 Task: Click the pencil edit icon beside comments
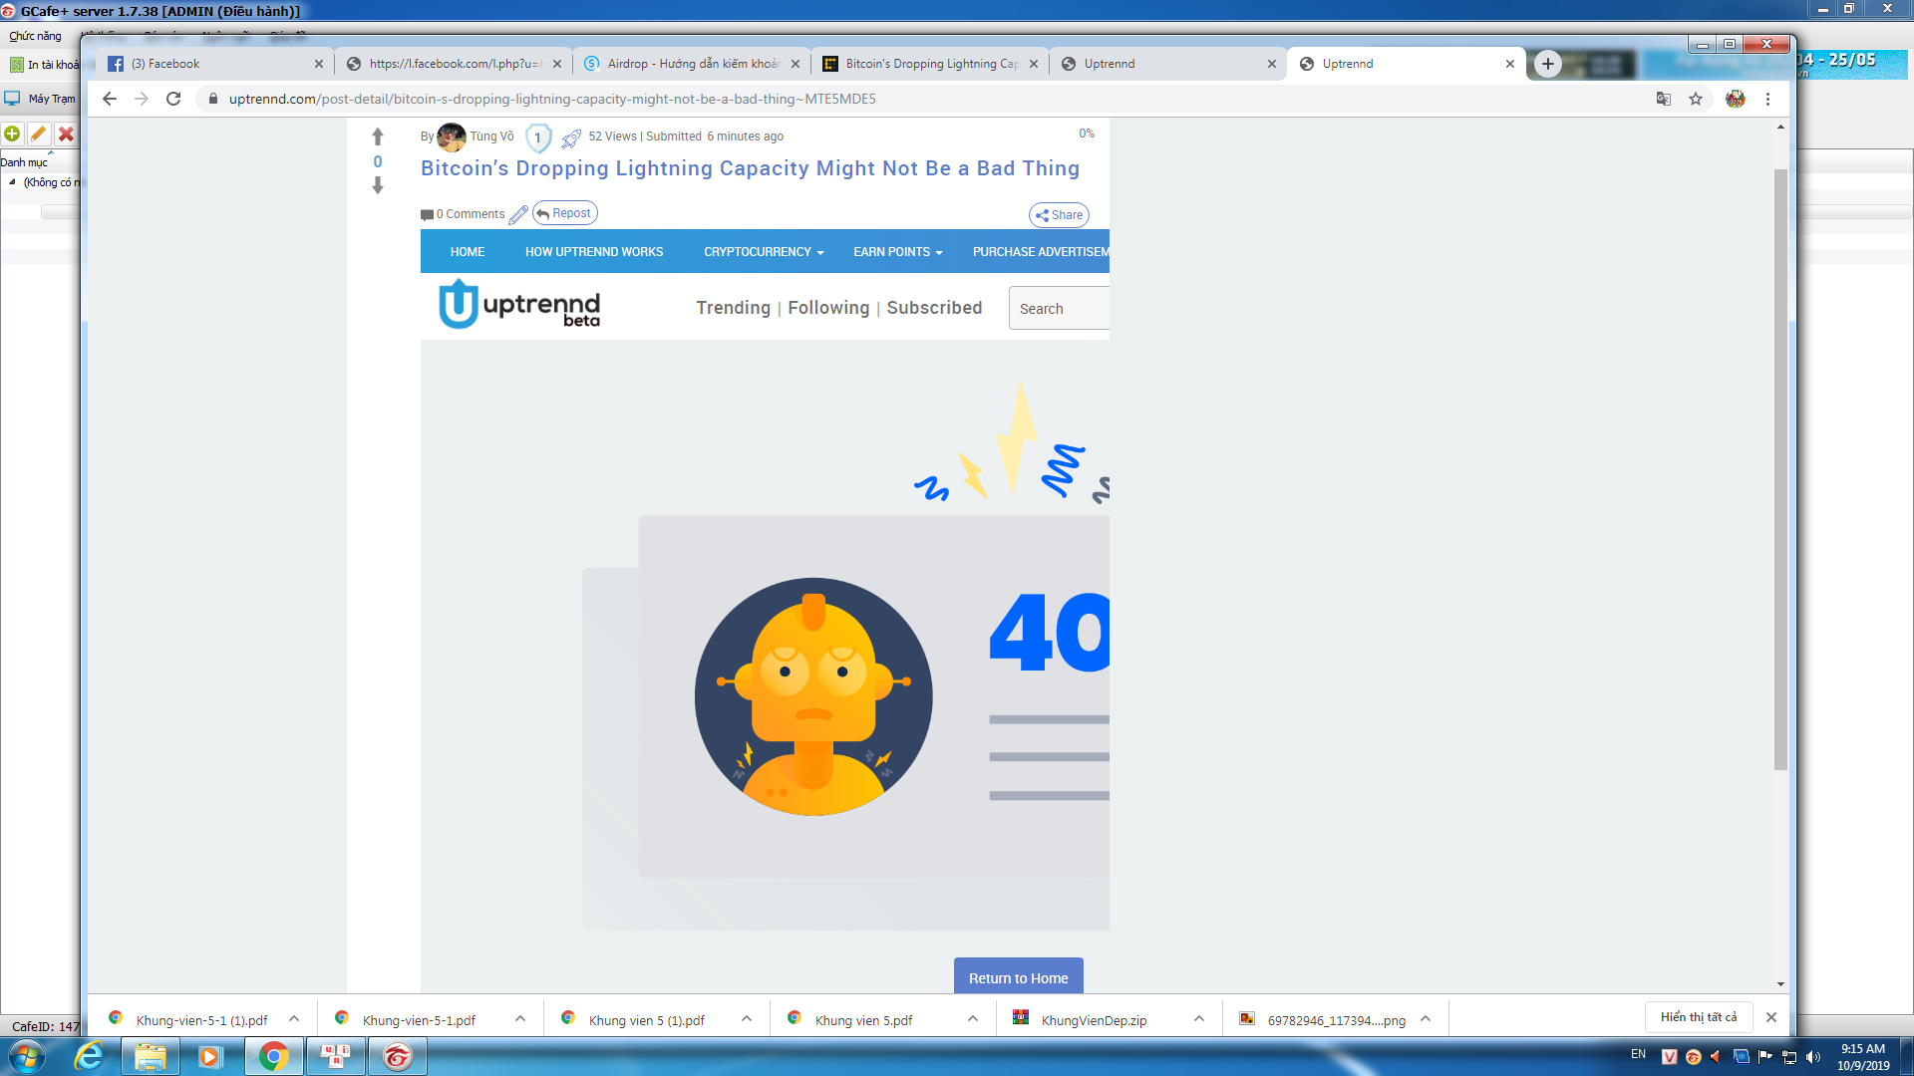pyautogui.click(x=518, y=214)
